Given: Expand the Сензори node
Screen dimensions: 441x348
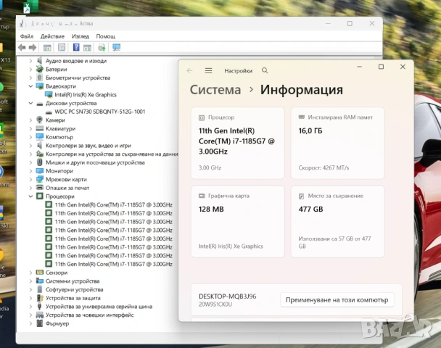Looking at the screenshot, I should pos(30,273).
